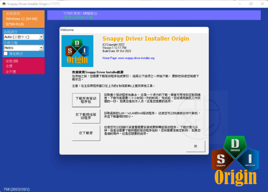The height and width of the screenshot is (192, 268).
Task: Maximize the Snappy Driver Installer window
Action: (251, 4)
